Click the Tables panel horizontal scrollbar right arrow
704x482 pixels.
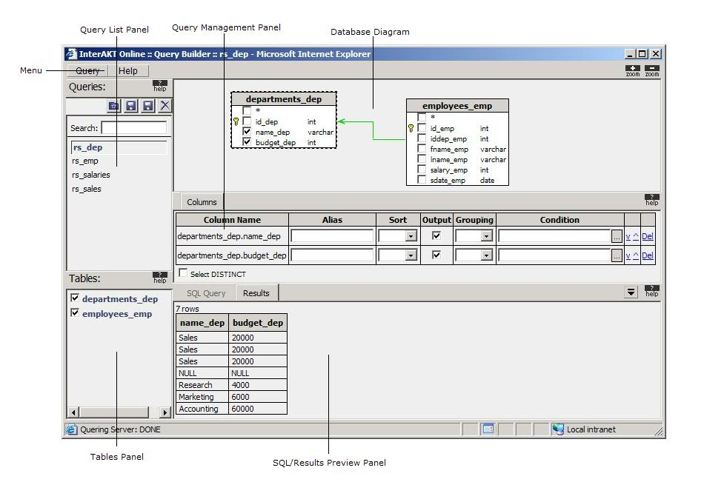point(165,412)
